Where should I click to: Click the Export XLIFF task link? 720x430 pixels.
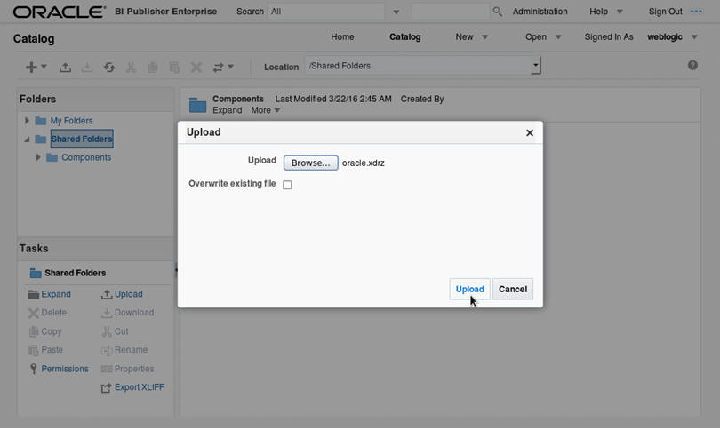(x=140, y=387)
